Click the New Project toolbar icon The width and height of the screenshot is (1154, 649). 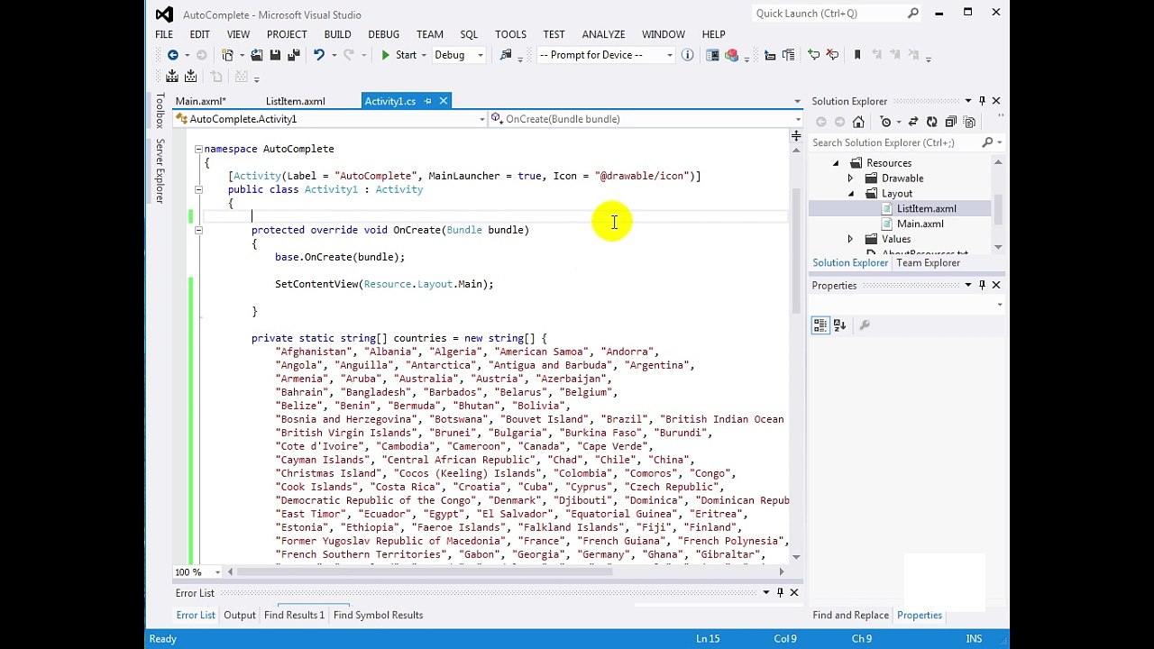coord(227,55)
